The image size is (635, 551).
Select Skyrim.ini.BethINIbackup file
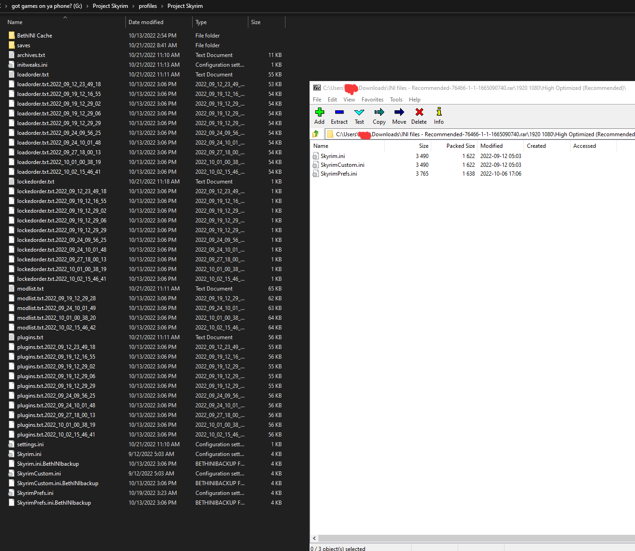click(48, 463)
